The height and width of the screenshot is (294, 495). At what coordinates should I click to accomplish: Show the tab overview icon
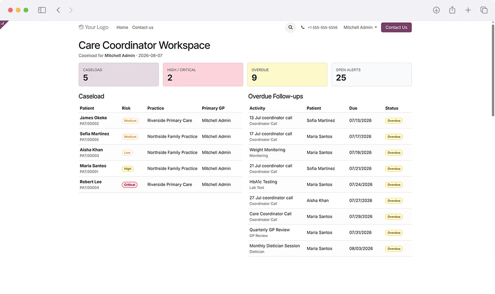[484, 10]
